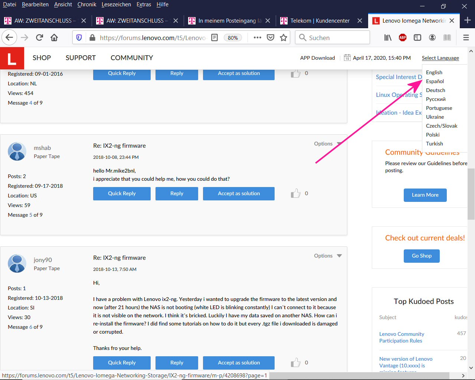
Task: Expand Options dropdown on jony90's post
Action: coord(328,256)
